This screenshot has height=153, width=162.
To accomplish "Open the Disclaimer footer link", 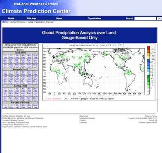I will [84, 116].
